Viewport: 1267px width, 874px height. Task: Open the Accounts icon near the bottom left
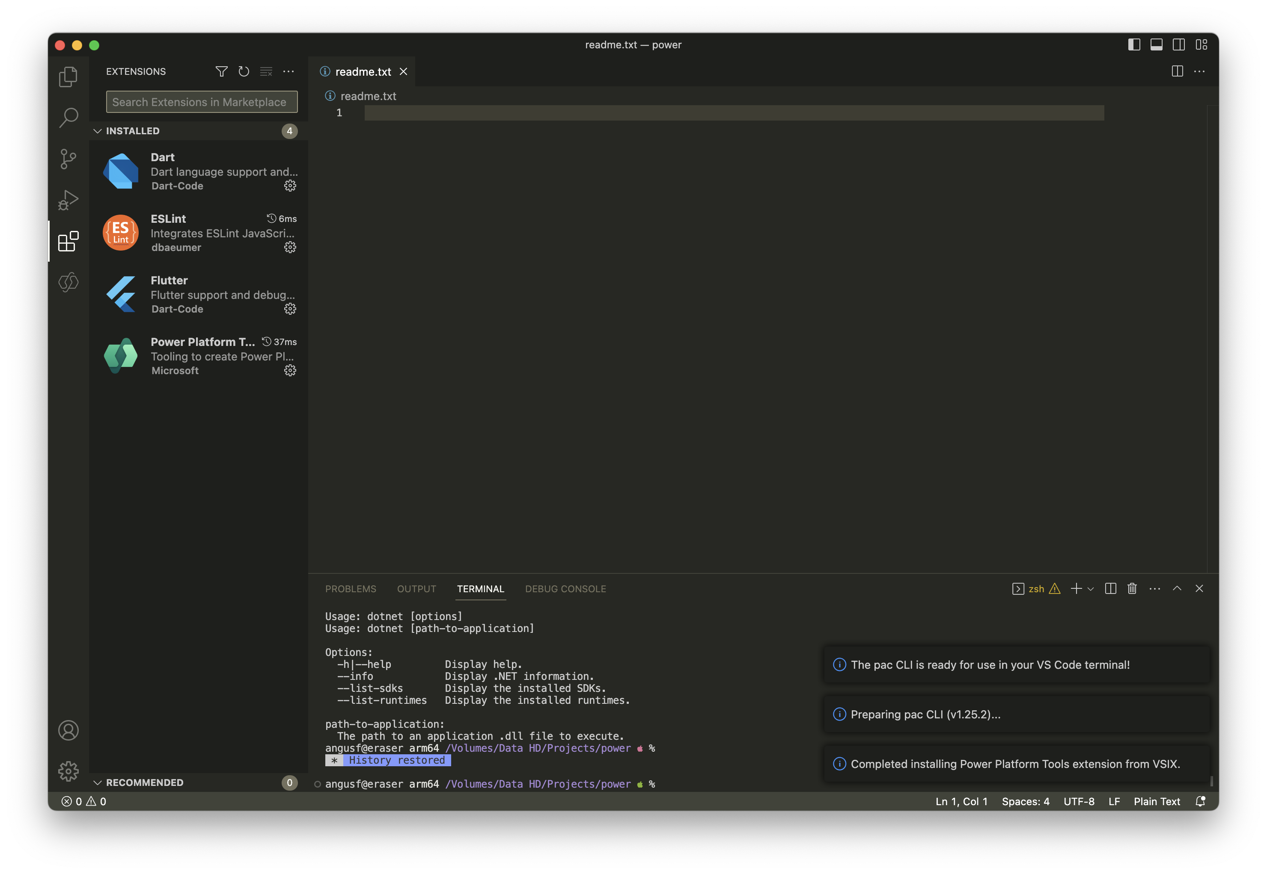pos(68,730)
